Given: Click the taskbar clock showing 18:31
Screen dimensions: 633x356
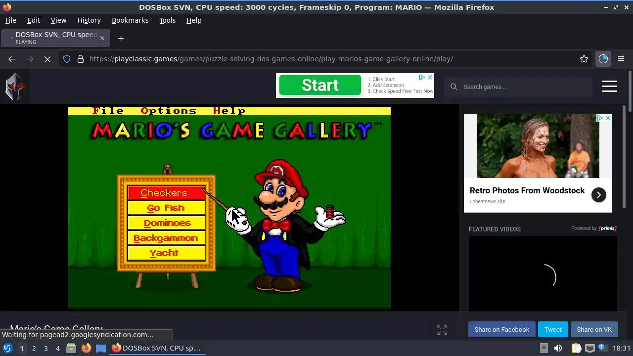Looking at the screenshot, I should (622, 348).
